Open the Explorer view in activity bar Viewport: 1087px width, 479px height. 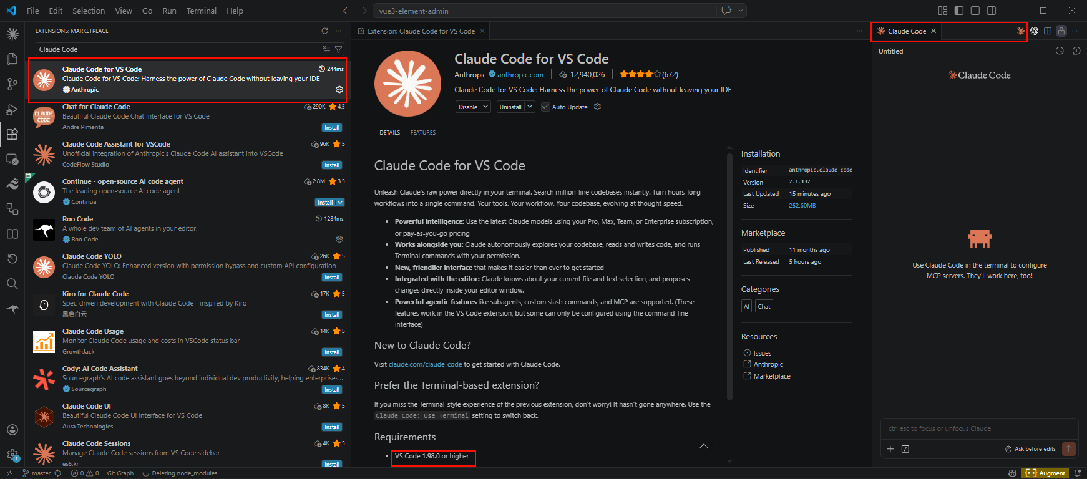tap(12, 59)
